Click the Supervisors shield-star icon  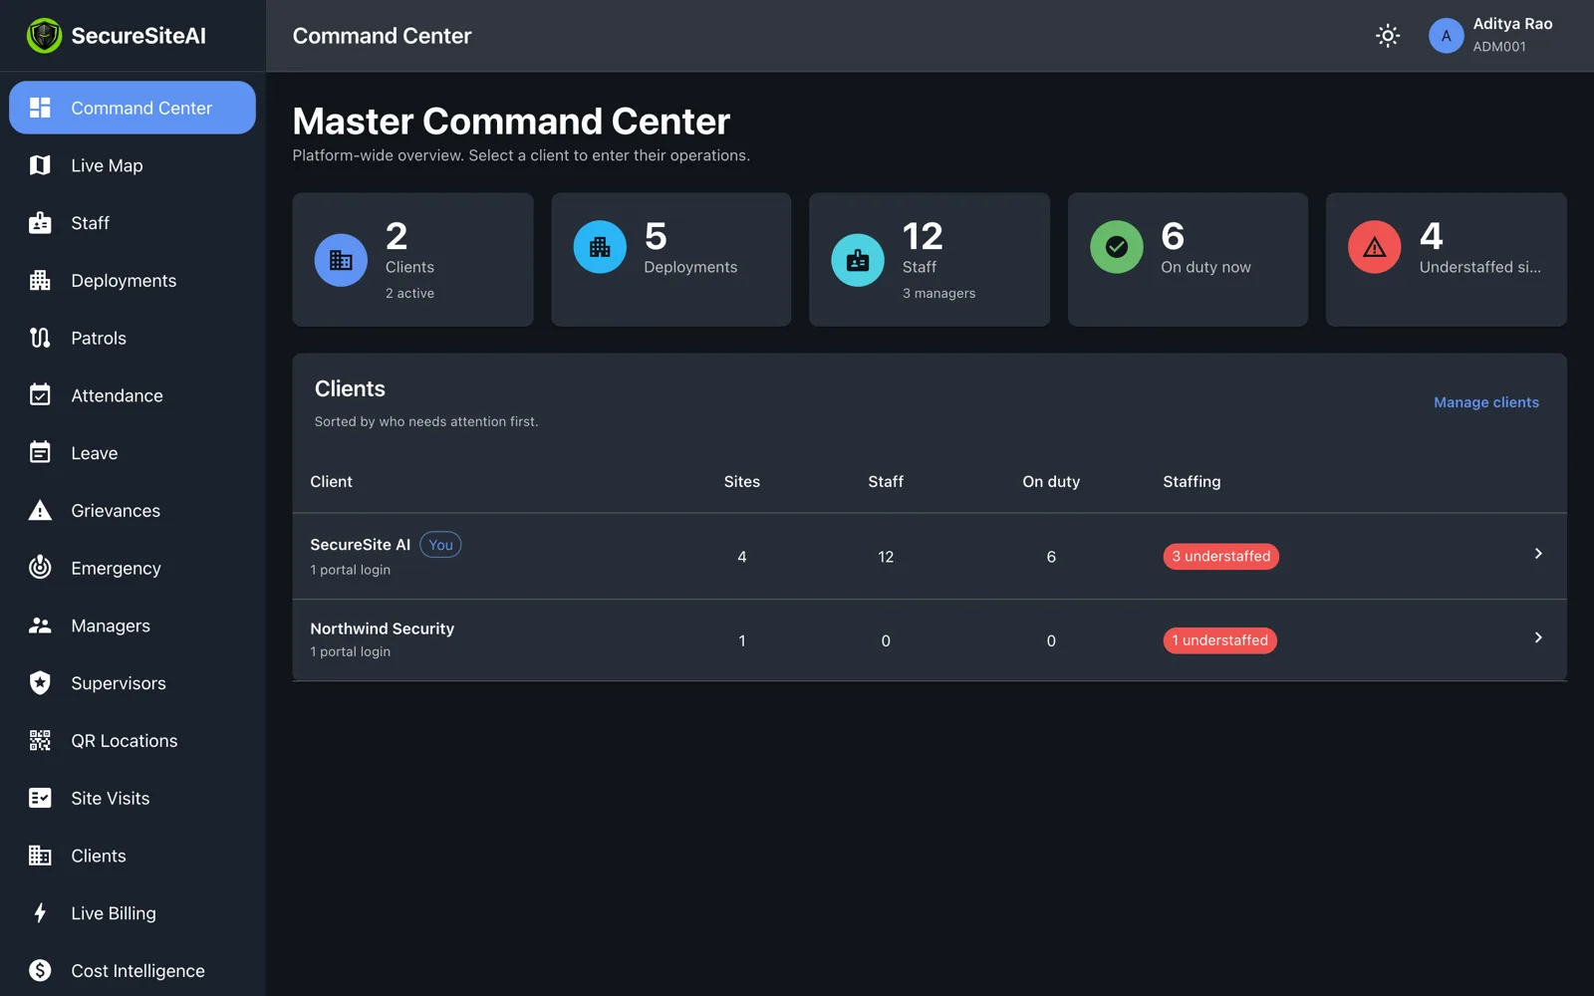point(40,683)
